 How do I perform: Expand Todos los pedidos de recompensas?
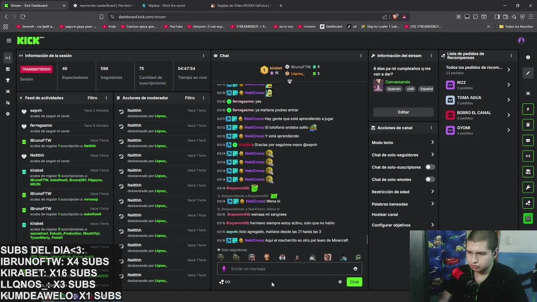point(508,70)
